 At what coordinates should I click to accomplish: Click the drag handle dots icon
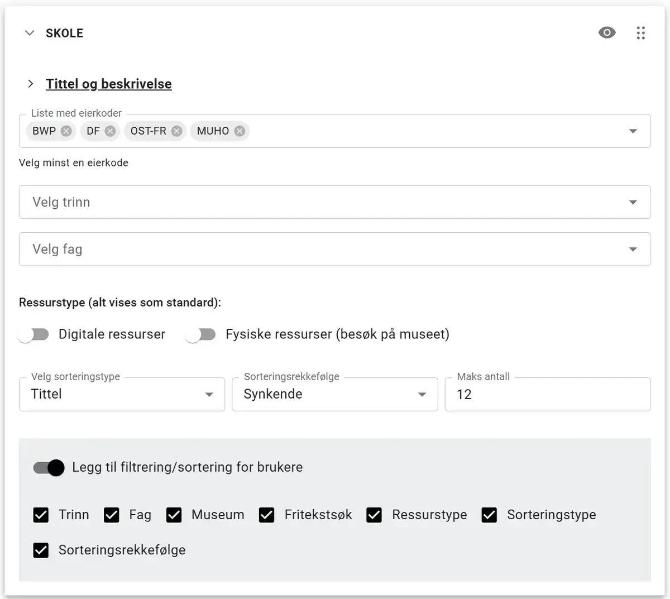(640, 33)
